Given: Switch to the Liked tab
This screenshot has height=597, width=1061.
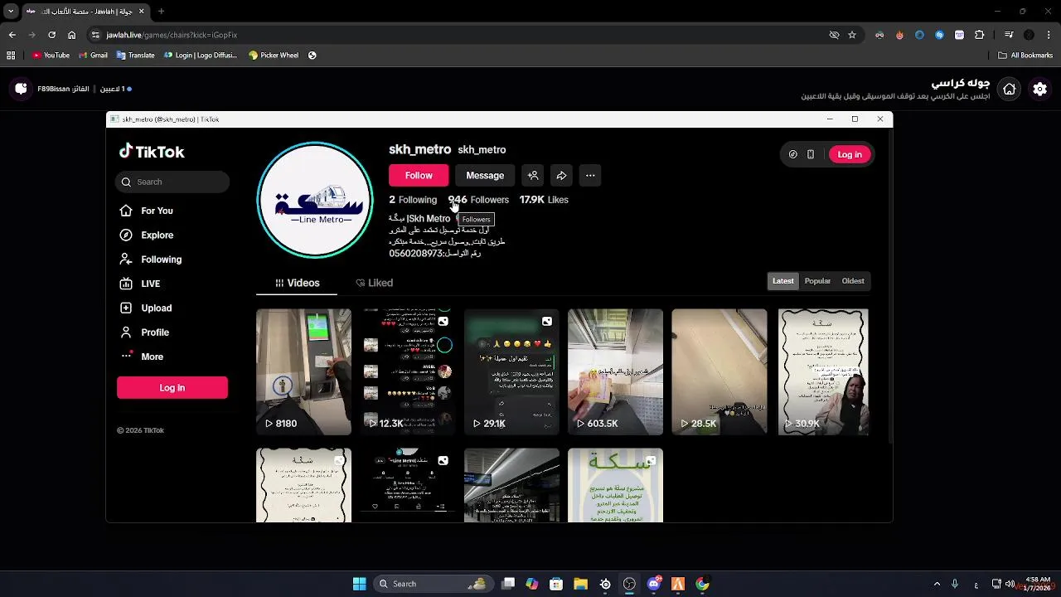Looking at the screenshot, I should click(374, 283).
